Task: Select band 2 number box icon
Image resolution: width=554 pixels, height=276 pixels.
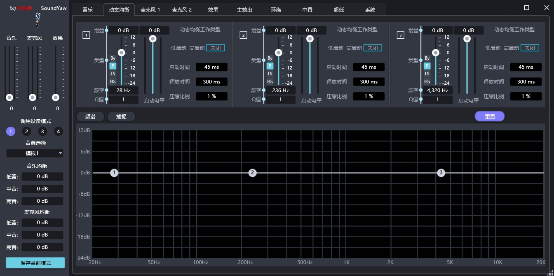Action: (243, 35)
